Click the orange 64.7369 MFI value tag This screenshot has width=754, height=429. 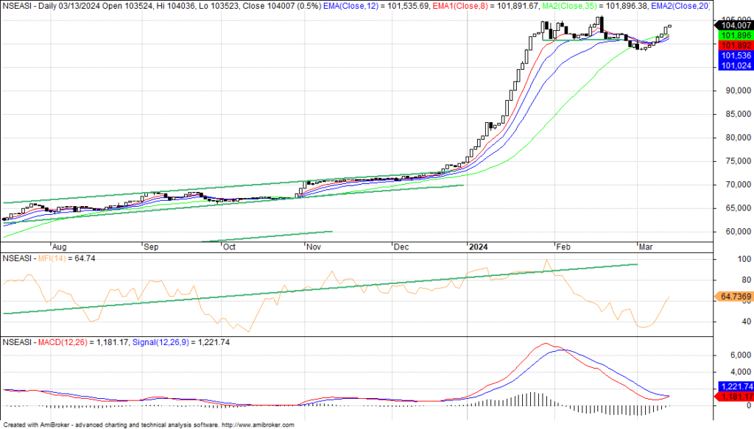click(x=734, y=297)
